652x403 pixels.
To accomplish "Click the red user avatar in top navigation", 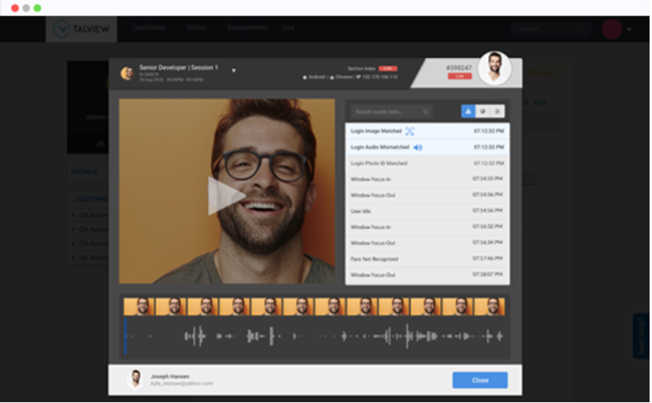I will [612, 28].
